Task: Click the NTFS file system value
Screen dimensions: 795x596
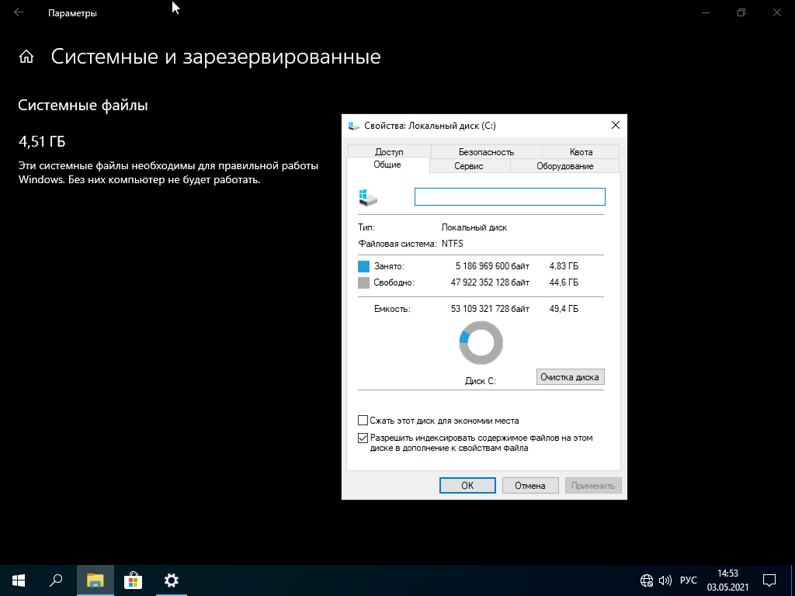Action: [453, 244]
